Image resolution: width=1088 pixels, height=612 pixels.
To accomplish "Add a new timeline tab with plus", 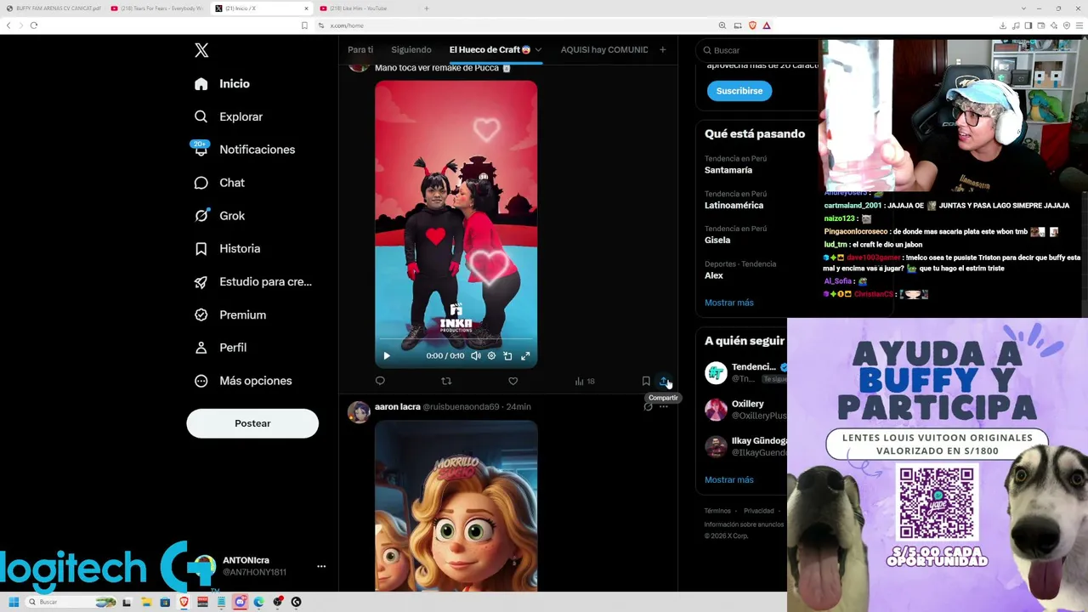I will point(663,49).
